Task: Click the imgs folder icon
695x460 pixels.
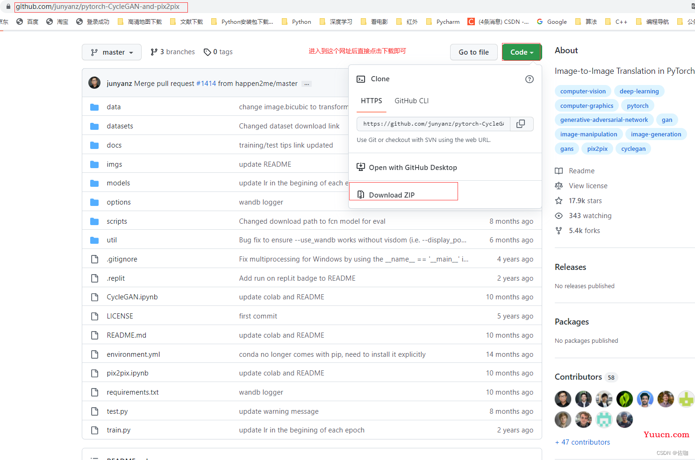Action: (94, 164)
